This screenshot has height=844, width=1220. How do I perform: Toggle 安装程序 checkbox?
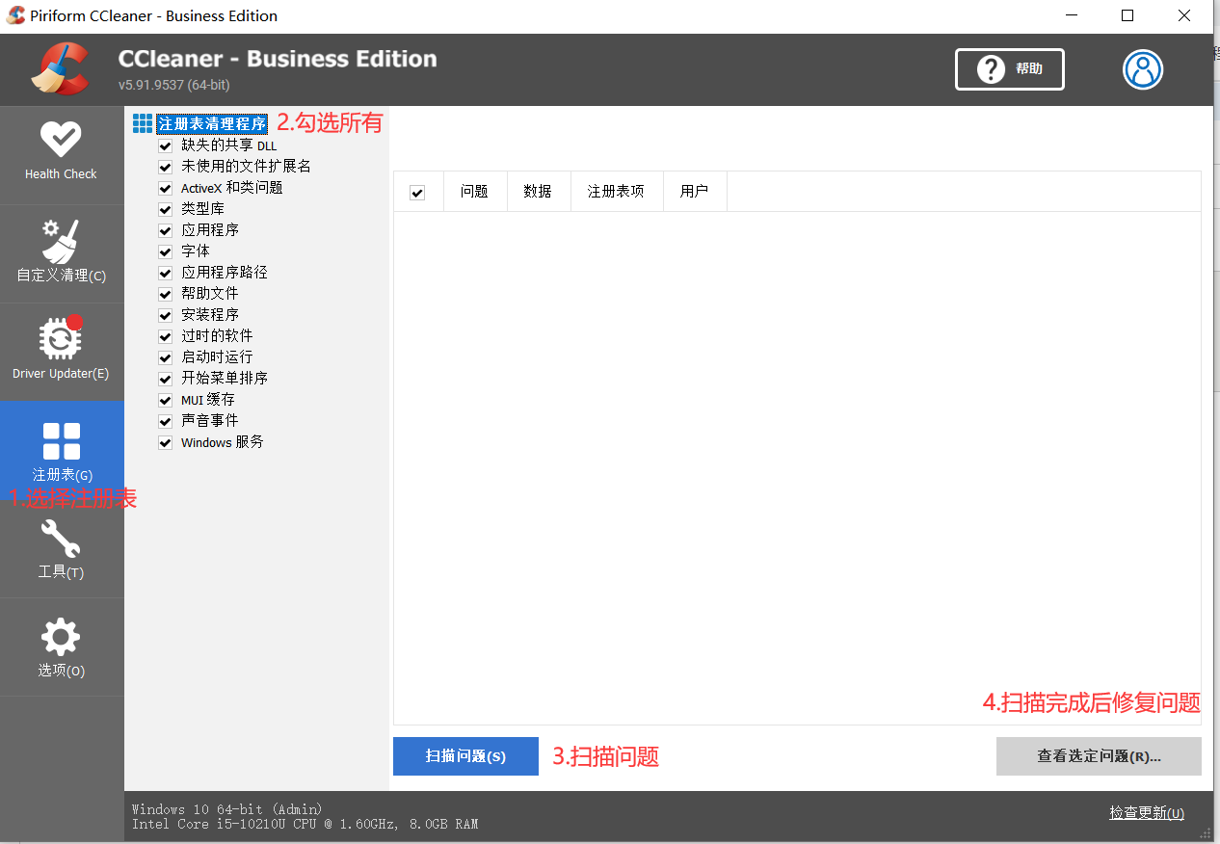pyautogui.click(x=165, y=315)
